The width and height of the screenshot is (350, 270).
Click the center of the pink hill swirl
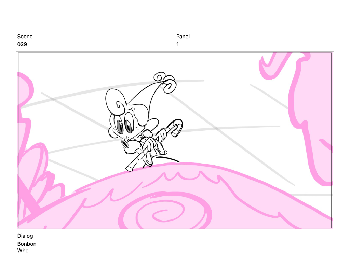point(161,215)
